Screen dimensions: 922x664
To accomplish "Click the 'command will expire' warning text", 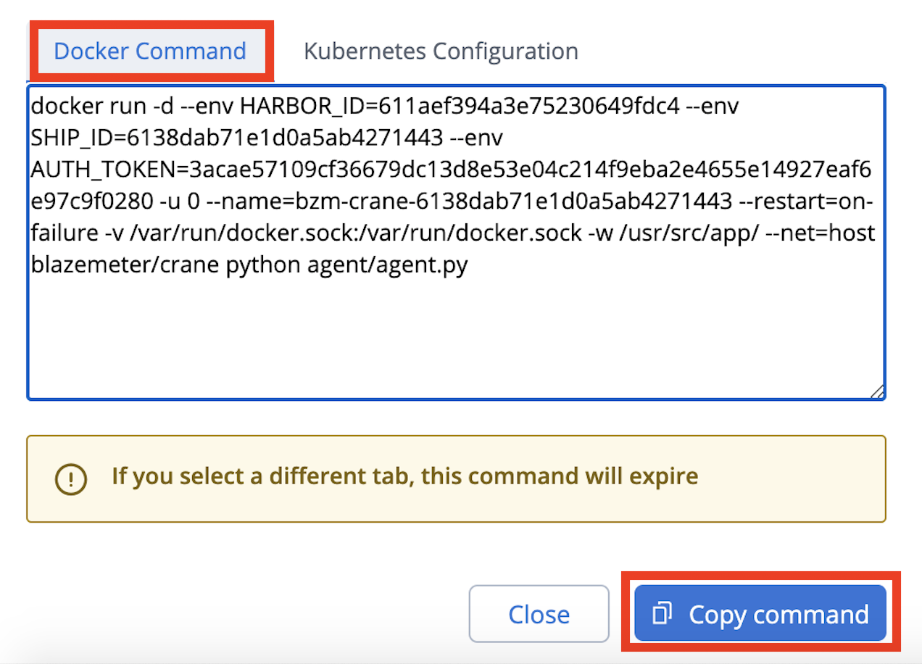I will coord(404,476).
